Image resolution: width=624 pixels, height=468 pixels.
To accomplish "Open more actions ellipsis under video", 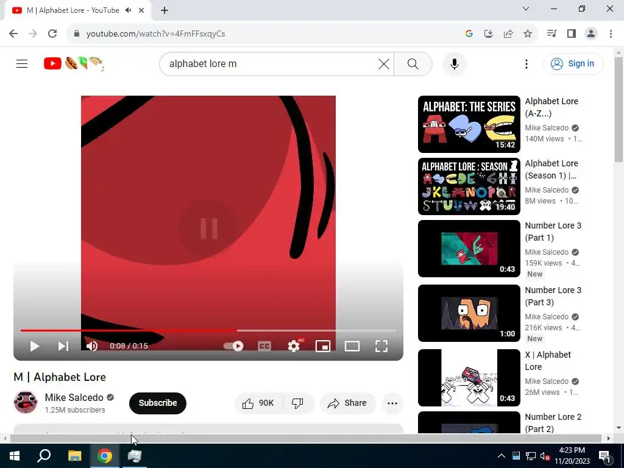I will click(392, 403).
